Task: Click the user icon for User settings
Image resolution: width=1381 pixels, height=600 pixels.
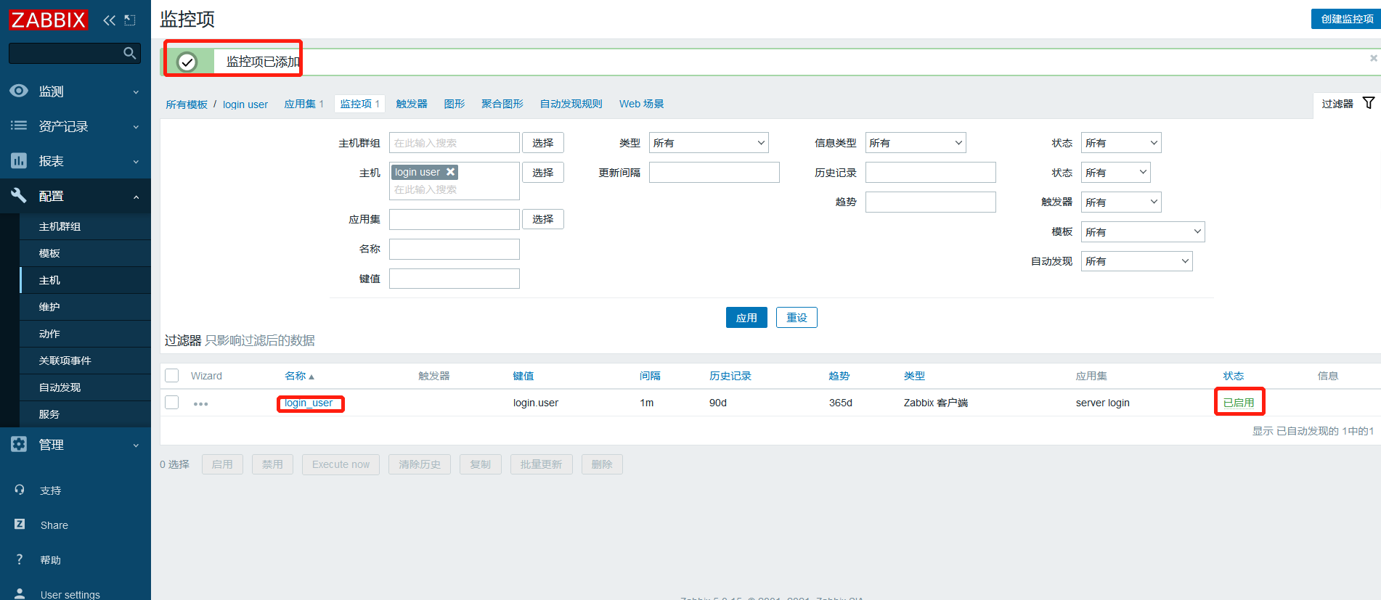Action: 20,593
